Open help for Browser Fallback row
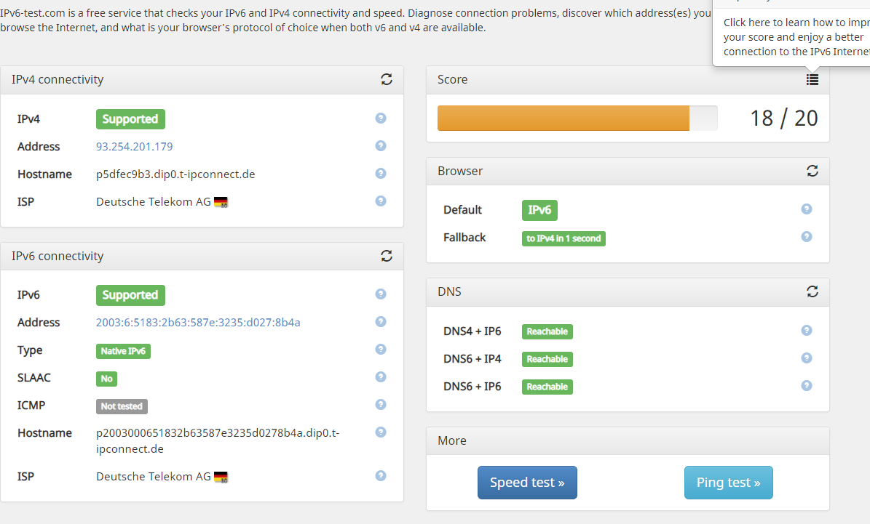Screen dimensions: 870x524 807,237
